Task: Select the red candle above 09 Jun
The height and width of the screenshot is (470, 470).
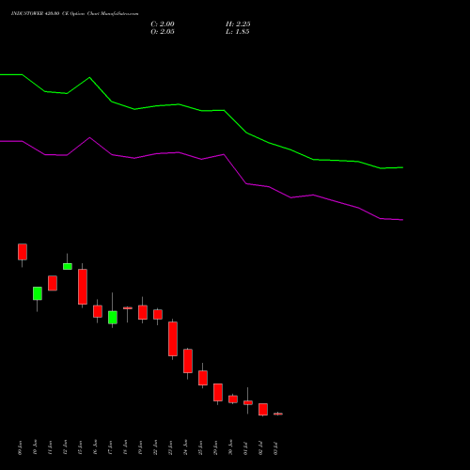Action: coord(23,252)
